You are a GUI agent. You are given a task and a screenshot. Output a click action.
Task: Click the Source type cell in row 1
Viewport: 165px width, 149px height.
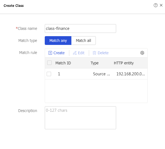tap(101, 74)
